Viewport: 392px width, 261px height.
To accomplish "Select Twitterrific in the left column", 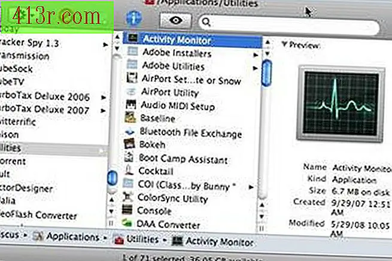I will coord(18,122).
